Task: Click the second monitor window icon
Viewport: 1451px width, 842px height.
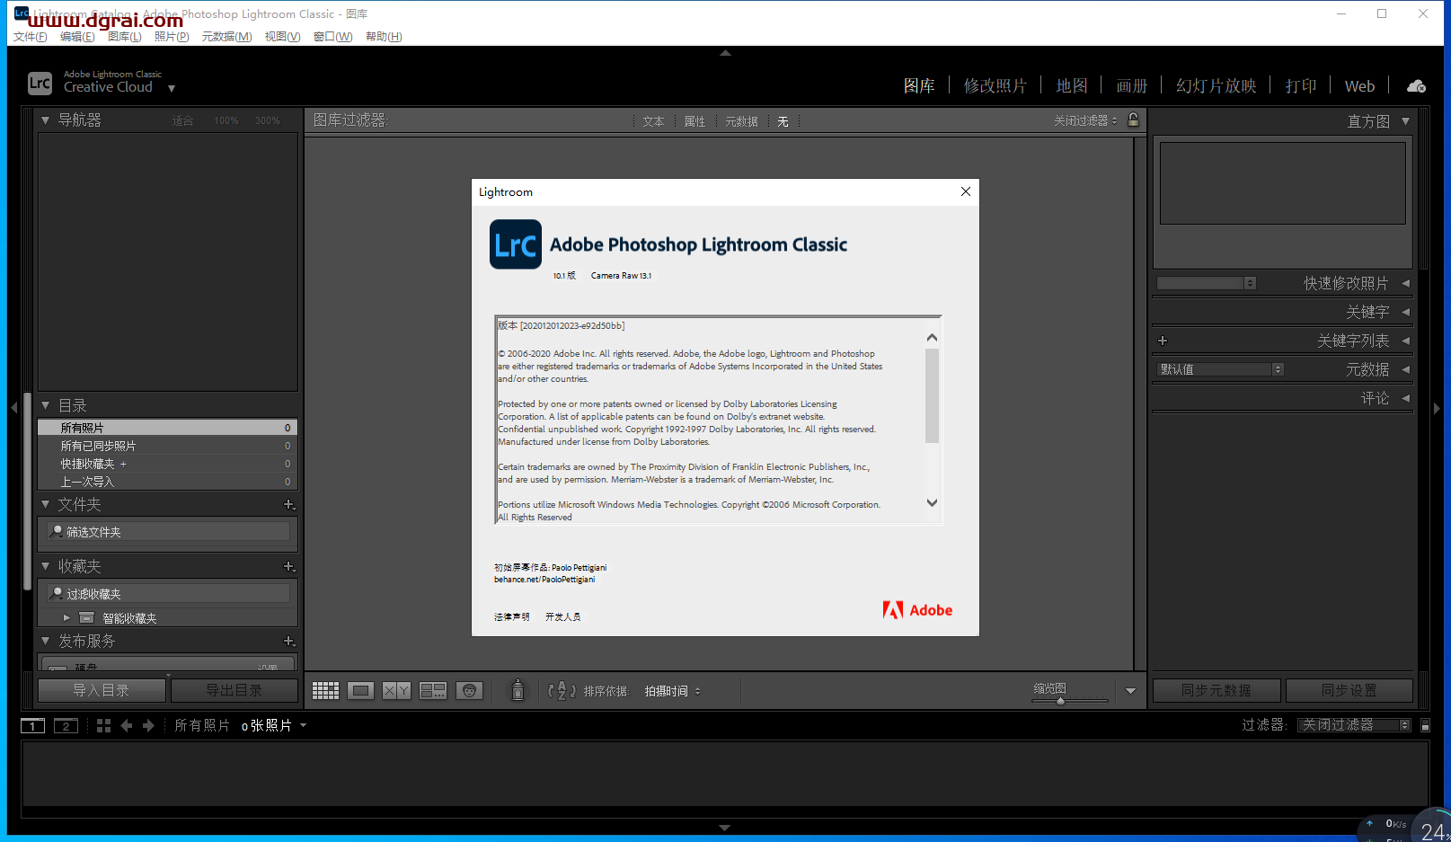Action: click(x=65, y=725)
